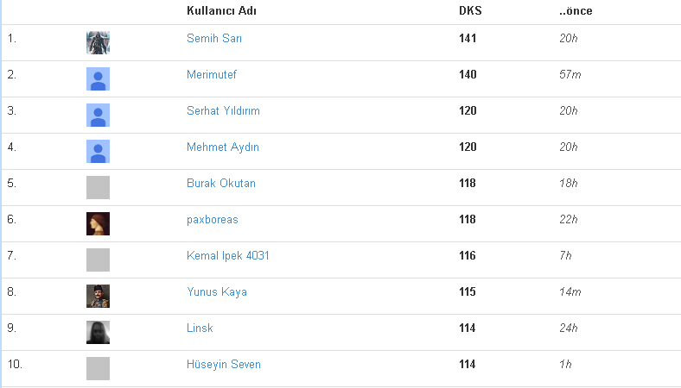Select the paxboreas username link
The image size is (681, 388).
click(x=212, y=220)
